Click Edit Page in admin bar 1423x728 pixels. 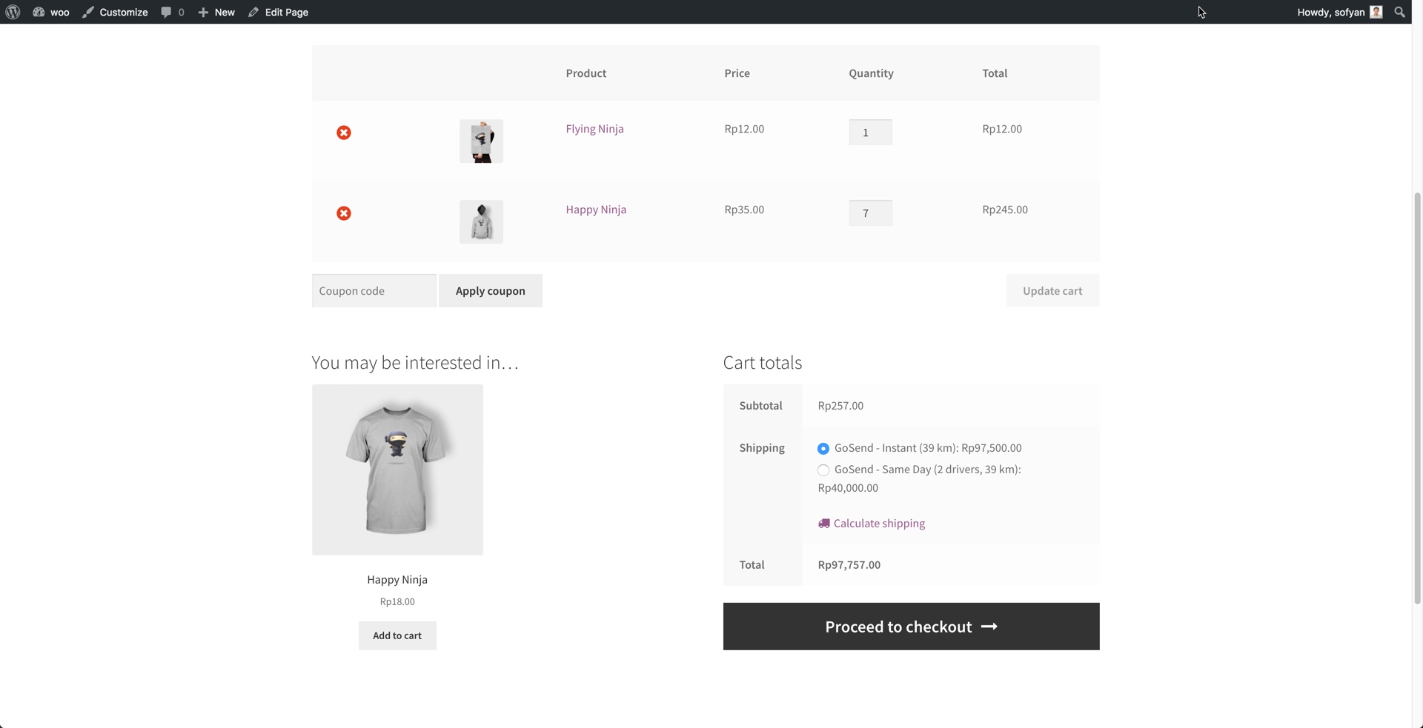click(x=279, y=12)
